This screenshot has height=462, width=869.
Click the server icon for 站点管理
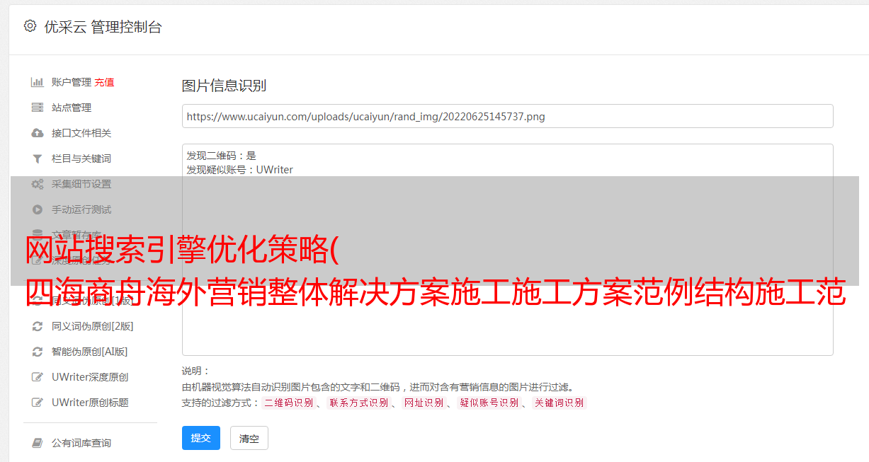(38, 108)
